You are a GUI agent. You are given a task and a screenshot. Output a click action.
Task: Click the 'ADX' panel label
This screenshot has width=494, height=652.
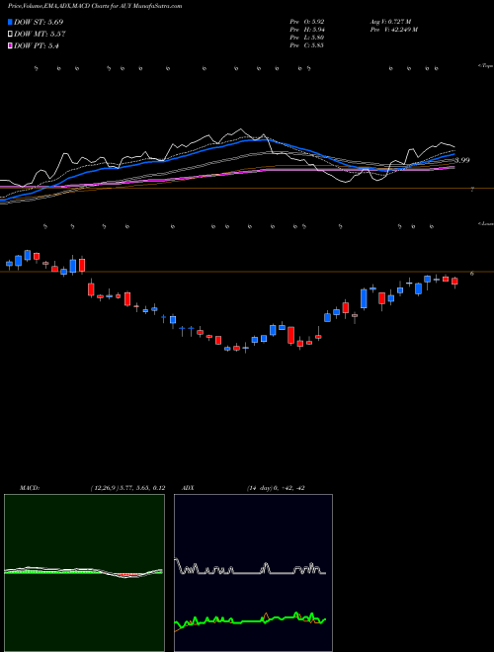coord(188,488)
